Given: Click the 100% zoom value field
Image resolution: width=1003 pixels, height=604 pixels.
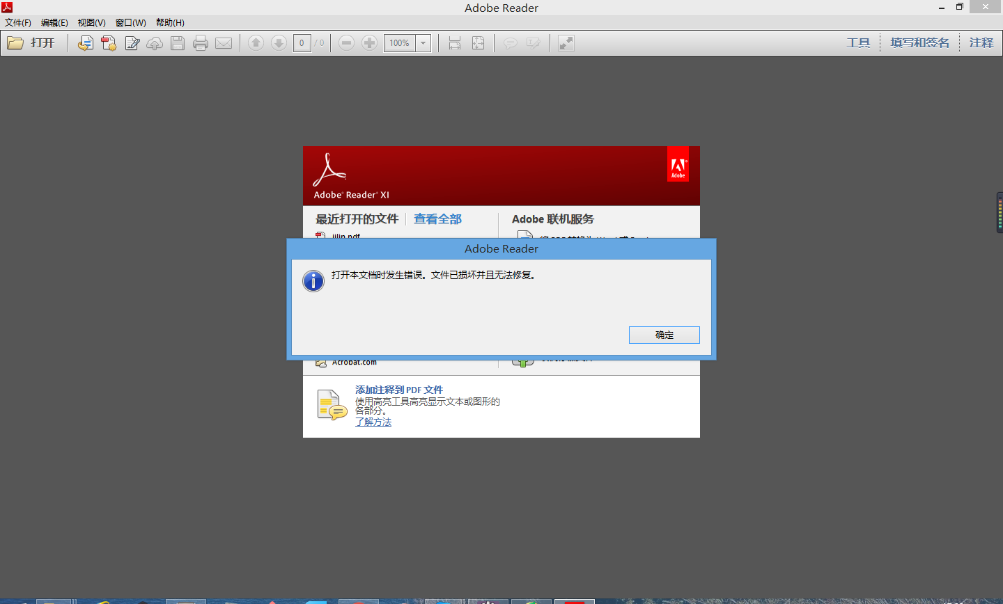Looking at the screenshot, I should click(400, 43).
